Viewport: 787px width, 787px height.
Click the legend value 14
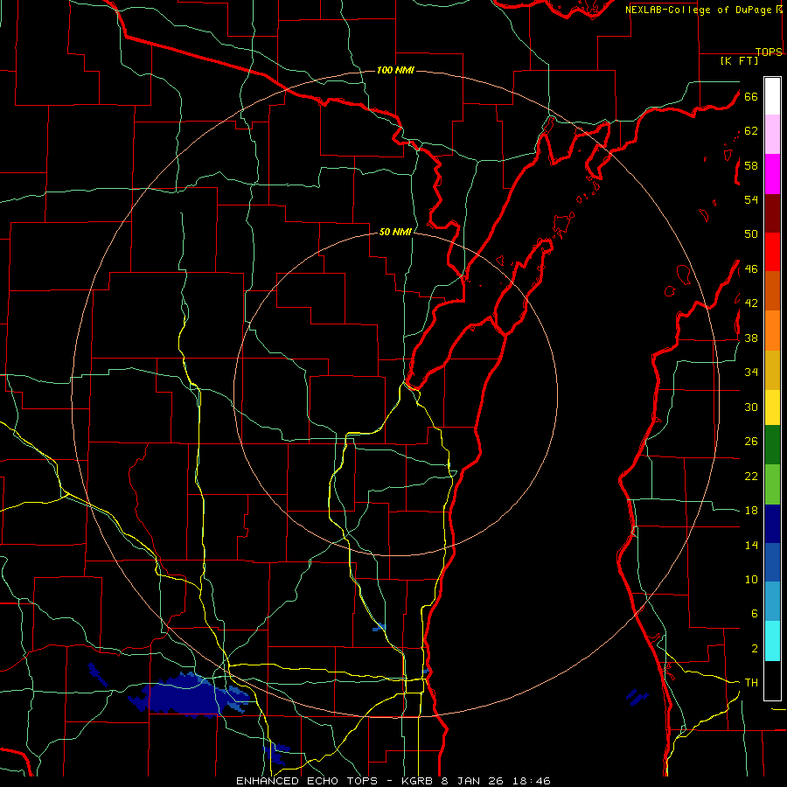(751, 545)
